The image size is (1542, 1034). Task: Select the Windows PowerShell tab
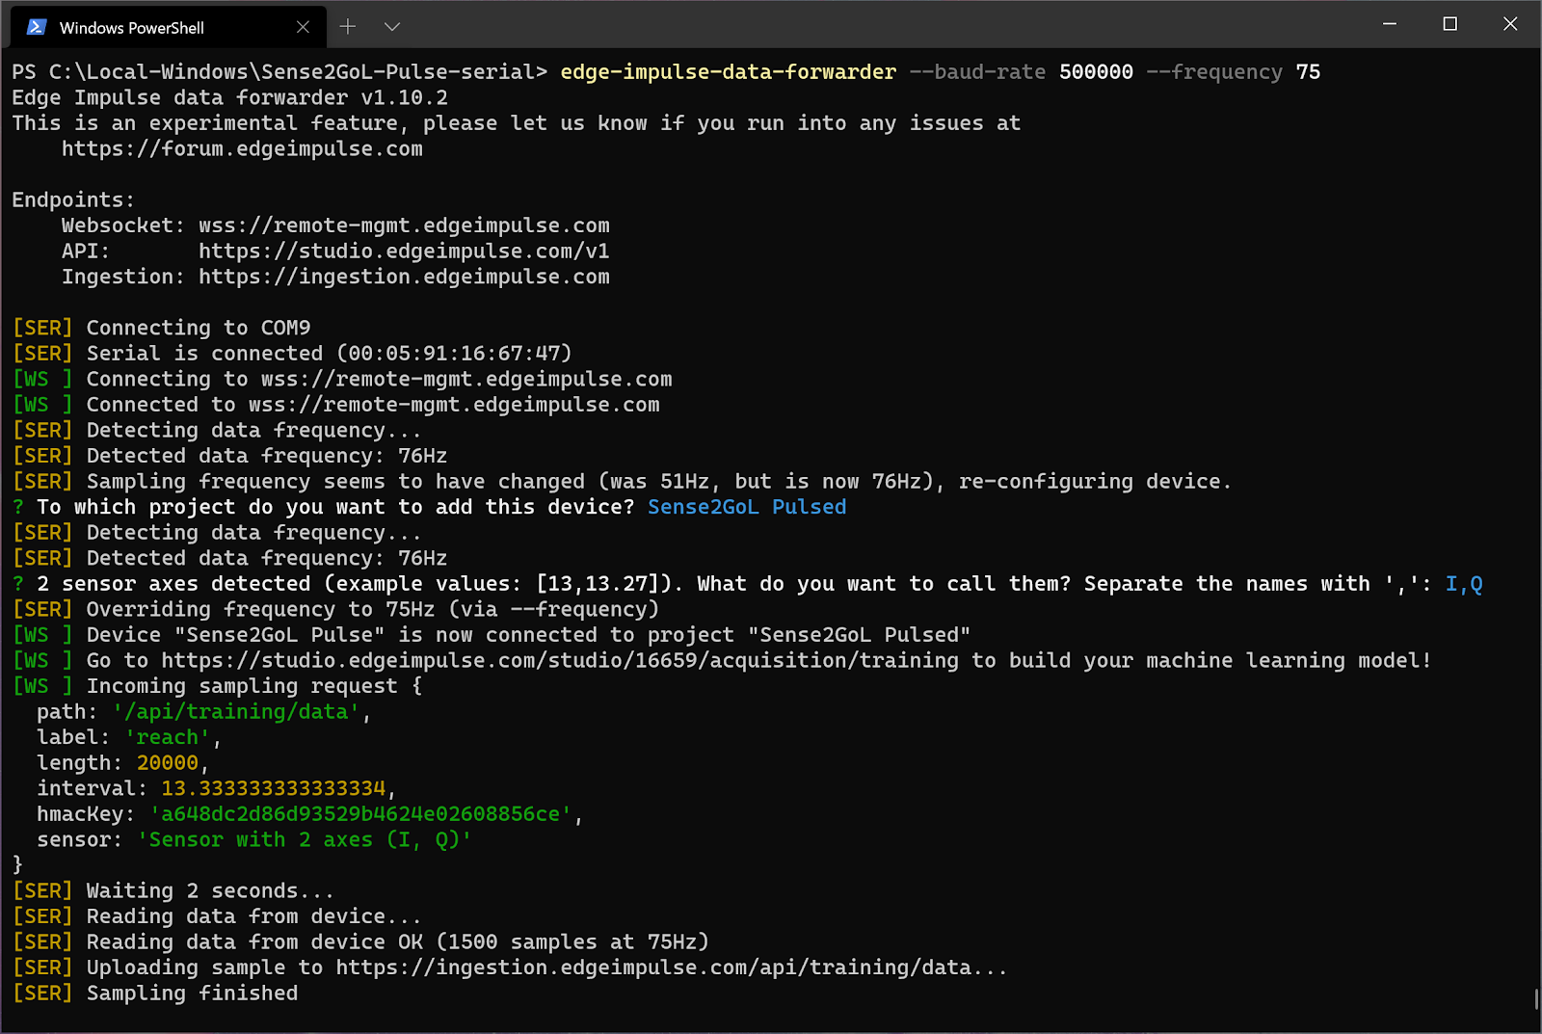point(169,27)
